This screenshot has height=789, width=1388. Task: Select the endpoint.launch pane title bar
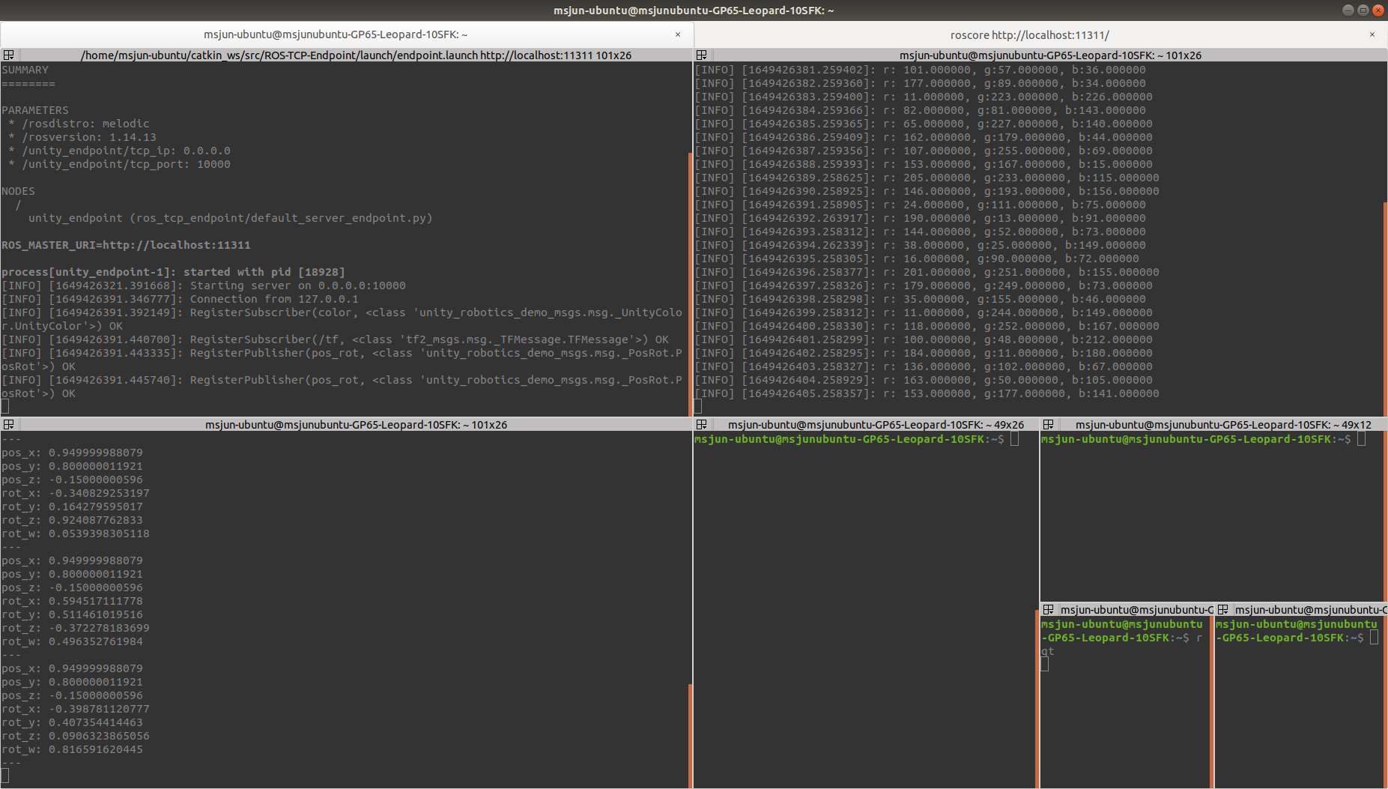pyautogui.click(x=356, y=55)
